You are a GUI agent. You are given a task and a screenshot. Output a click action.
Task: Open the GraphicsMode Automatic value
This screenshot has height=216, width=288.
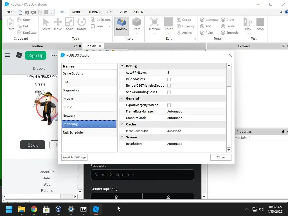pos(196,118)
